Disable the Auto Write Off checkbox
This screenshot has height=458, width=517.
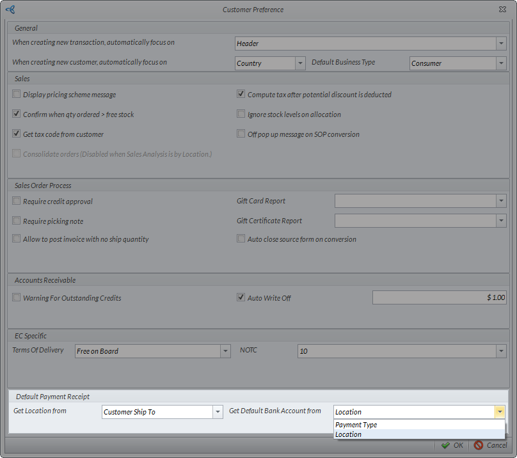pyautogui.click(x=241, y=297)
